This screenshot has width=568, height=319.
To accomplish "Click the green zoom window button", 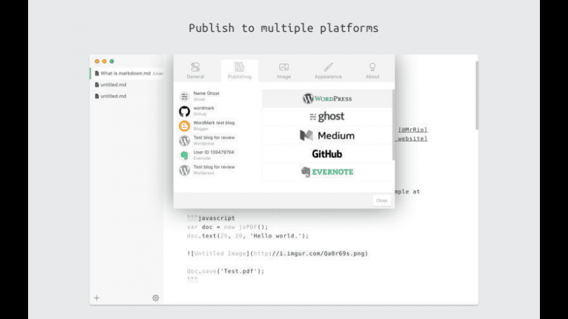I will (112, 61).
